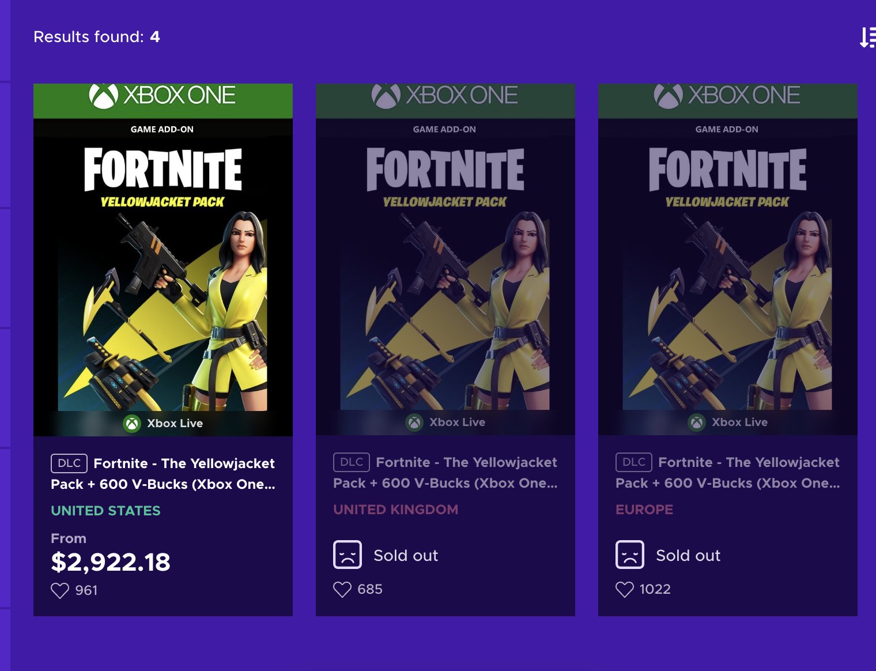This screenshot has width=876, height=671.
Task: Open the United States Yellowjacket Pack cover image
Action: [x=163, y=259]
